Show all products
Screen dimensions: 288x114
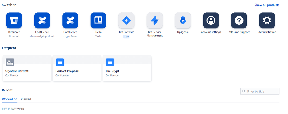tap(267, 5)
